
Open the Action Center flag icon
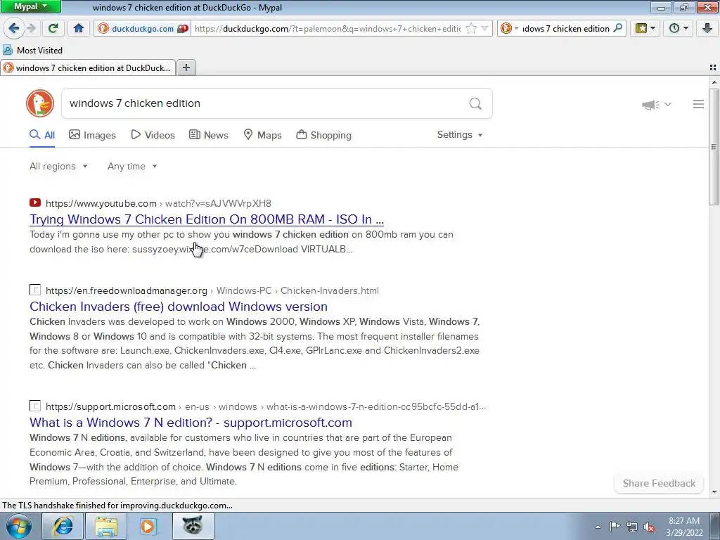(x=615, y=527)
